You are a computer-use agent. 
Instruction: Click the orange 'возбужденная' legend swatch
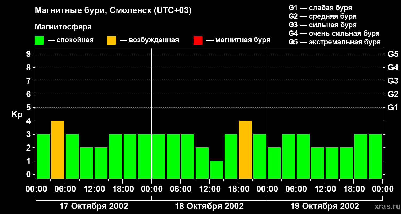[111, 40]
